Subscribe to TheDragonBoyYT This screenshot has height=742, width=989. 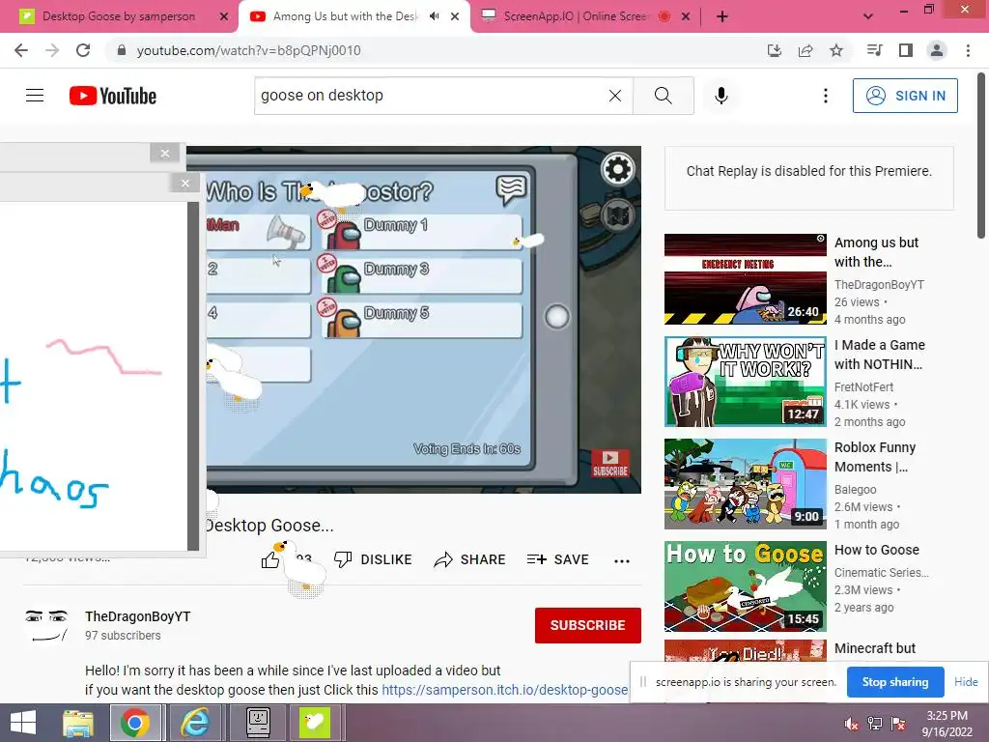click(588, 625)
